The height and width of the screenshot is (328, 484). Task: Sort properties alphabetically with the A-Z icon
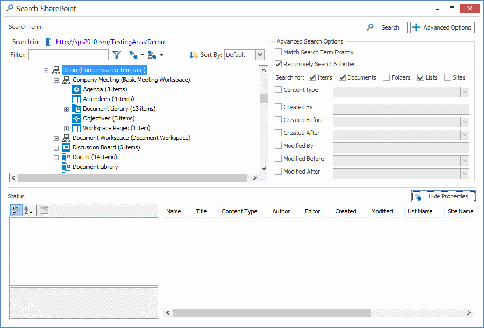28,210
